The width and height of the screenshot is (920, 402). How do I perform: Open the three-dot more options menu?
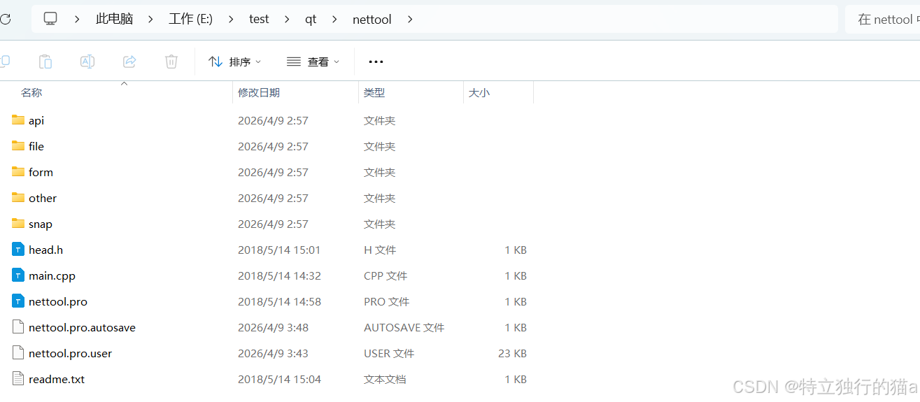point(376,62)
